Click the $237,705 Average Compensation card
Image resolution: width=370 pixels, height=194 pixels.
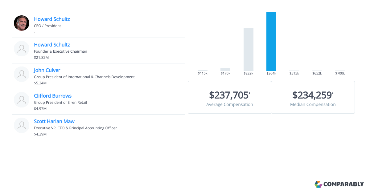(229, 97)
